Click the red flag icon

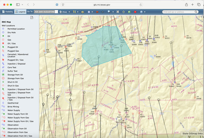pyautogui.click(x=97, y=12)
